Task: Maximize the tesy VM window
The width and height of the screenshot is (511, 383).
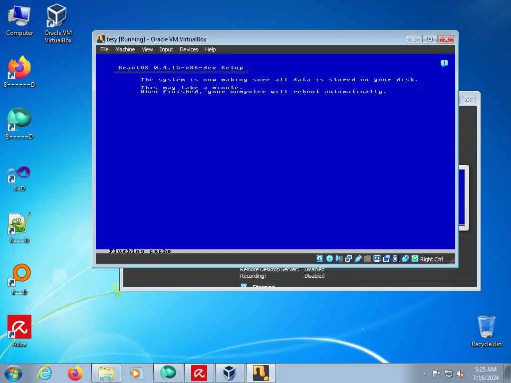Action: coord(430,39)
